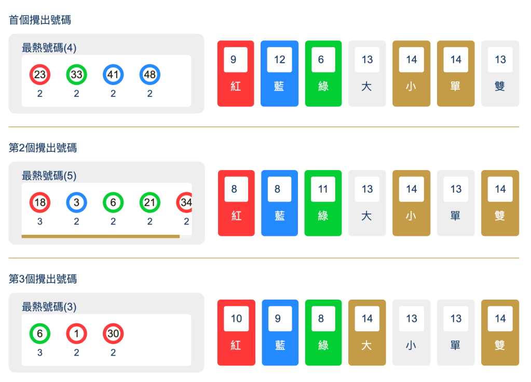Click the 大 tile in first-drawn row
531x382 pixels.
point(367,74)
